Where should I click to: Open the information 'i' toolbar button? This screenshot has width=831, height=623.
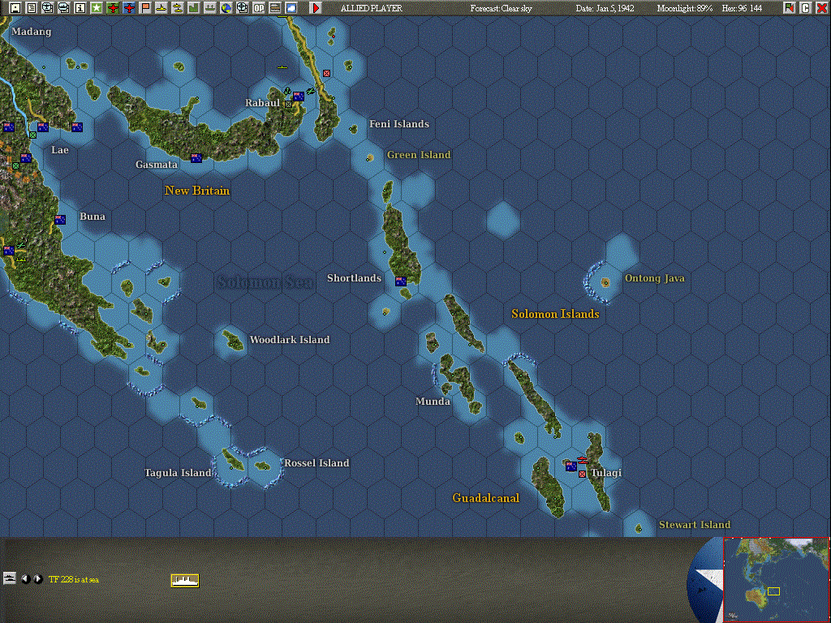80,7
